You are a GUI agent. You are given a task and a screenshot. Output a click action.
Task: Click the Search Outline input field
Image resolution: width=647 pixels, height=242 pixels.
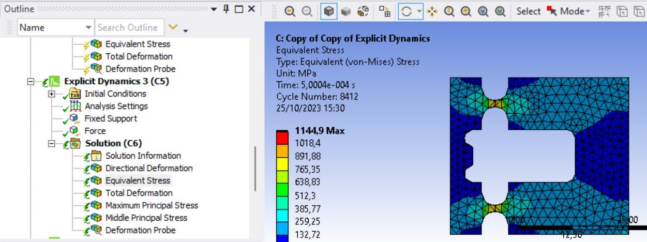128,27
